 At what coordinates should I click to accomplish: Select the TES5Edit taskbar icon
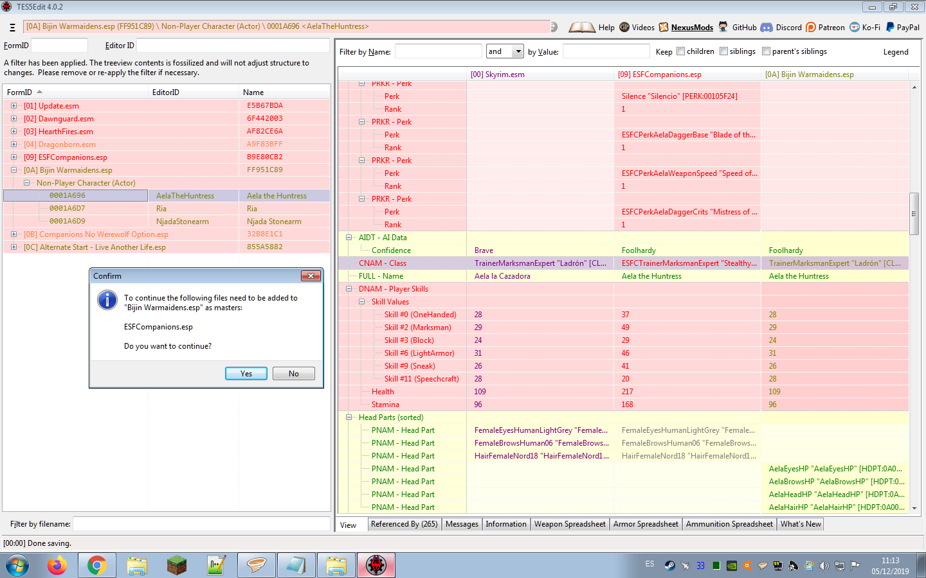376,566
